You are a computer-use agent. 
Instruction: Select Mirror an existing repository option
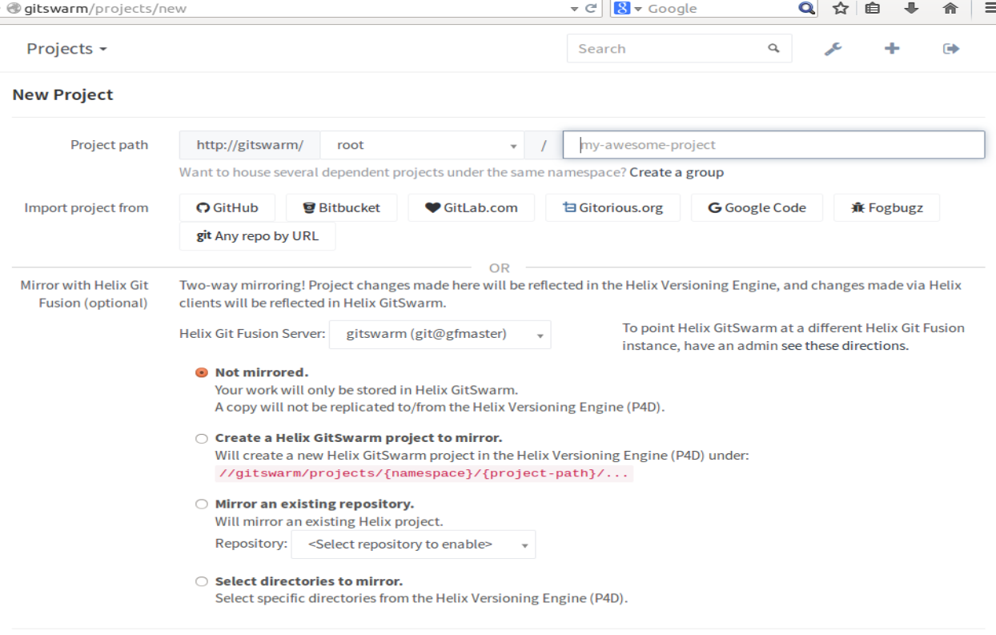(x=201, y=504)
